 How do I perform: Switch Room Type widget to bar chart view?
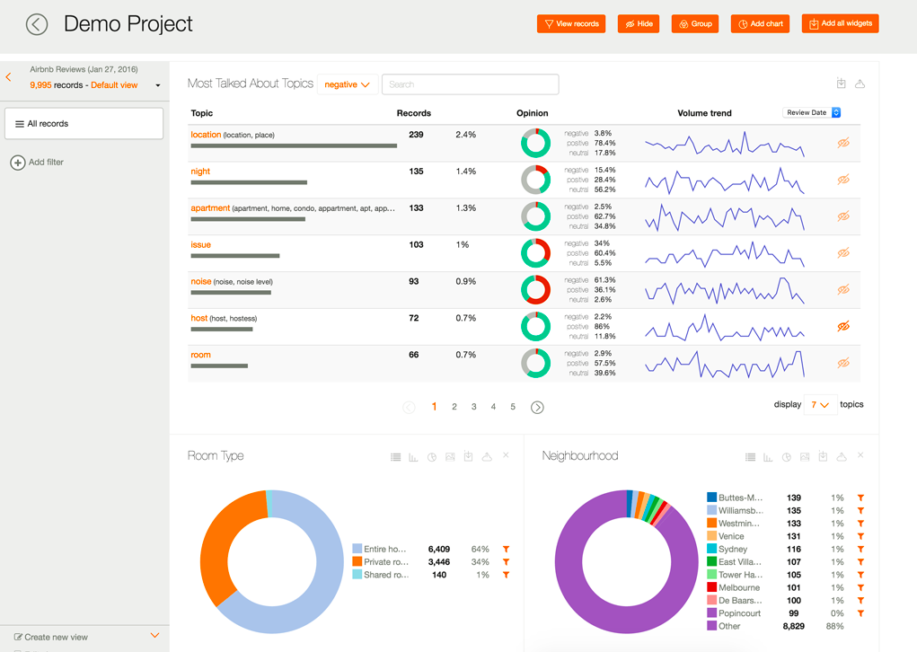click(413, 457)
